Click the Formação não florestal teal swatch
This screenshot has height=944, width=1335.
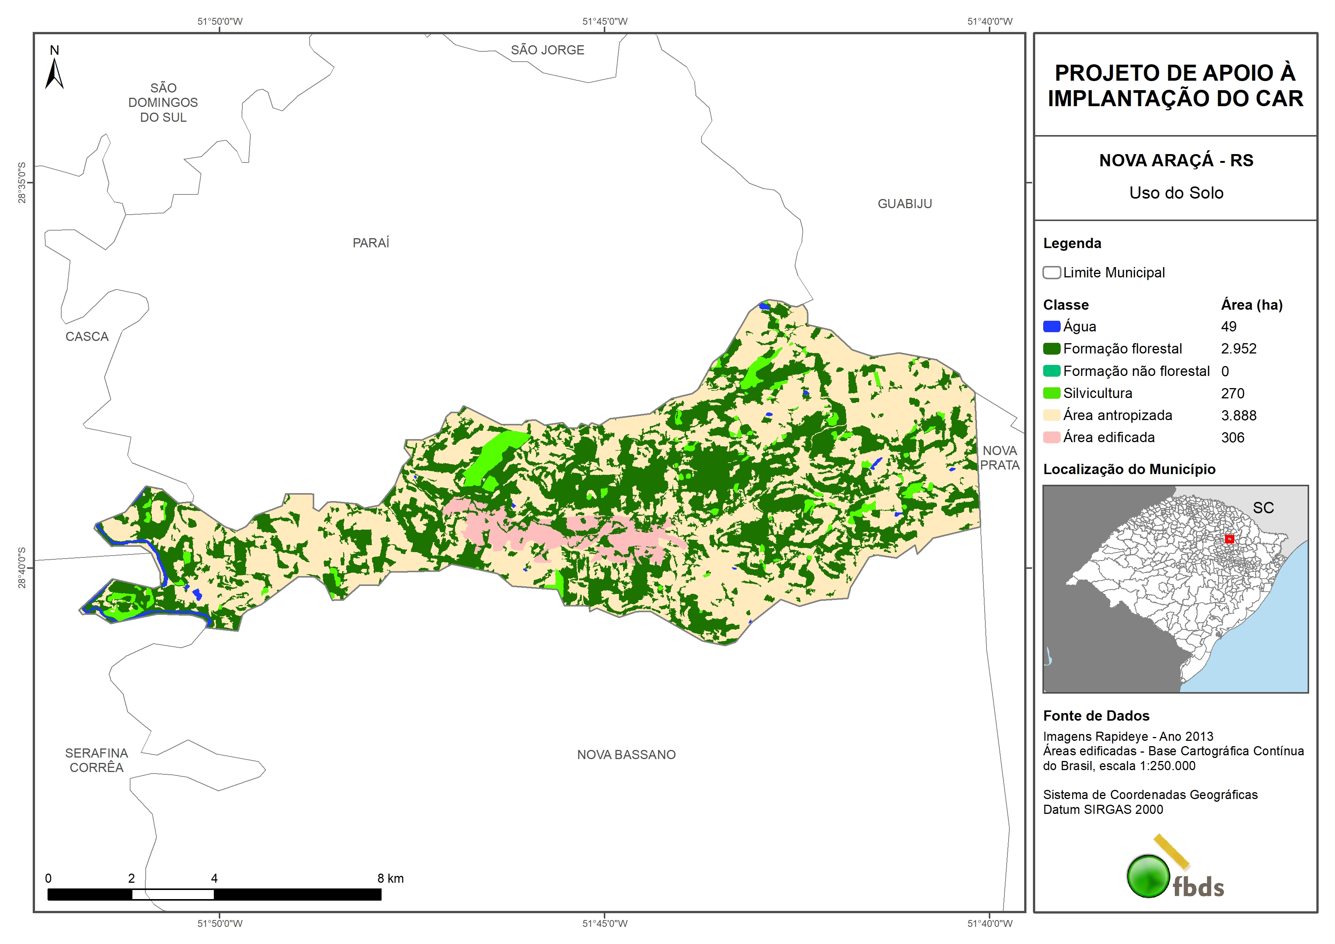point(1051,371)
